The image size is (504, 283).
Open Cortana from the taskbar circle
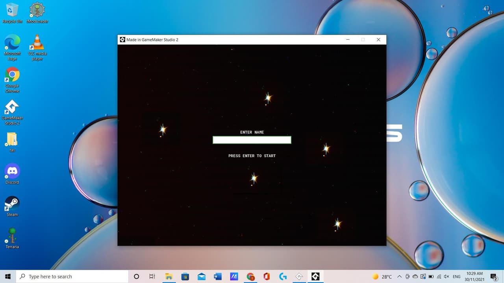[x=136, y=277]
